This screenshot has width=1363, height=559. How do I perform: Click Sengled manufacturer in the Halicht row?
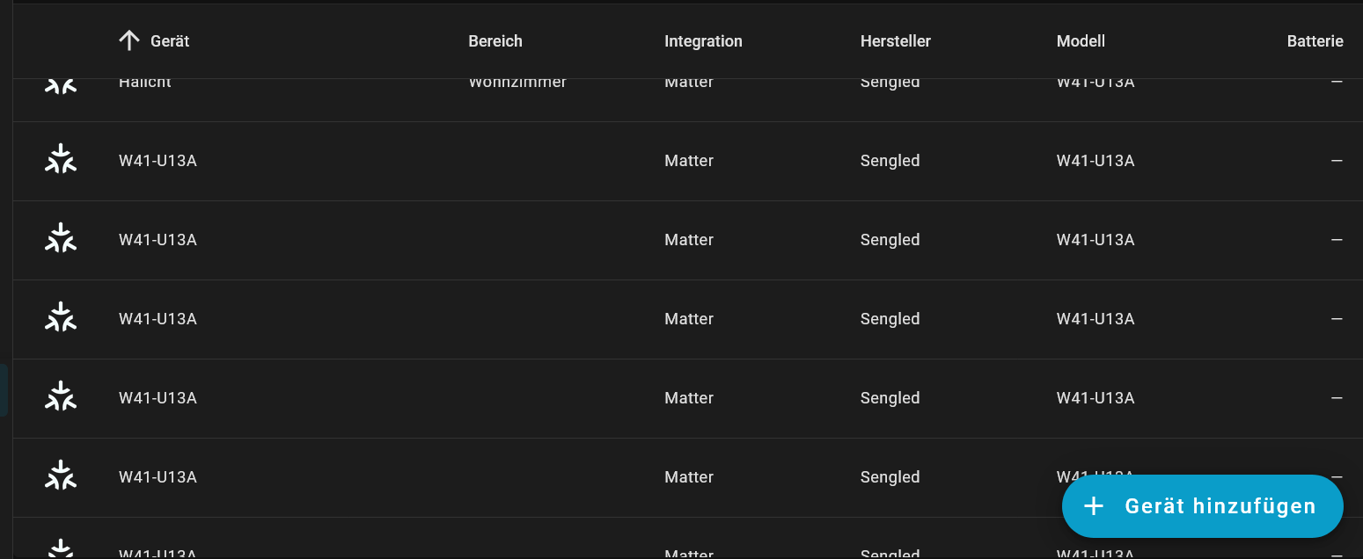890,84
